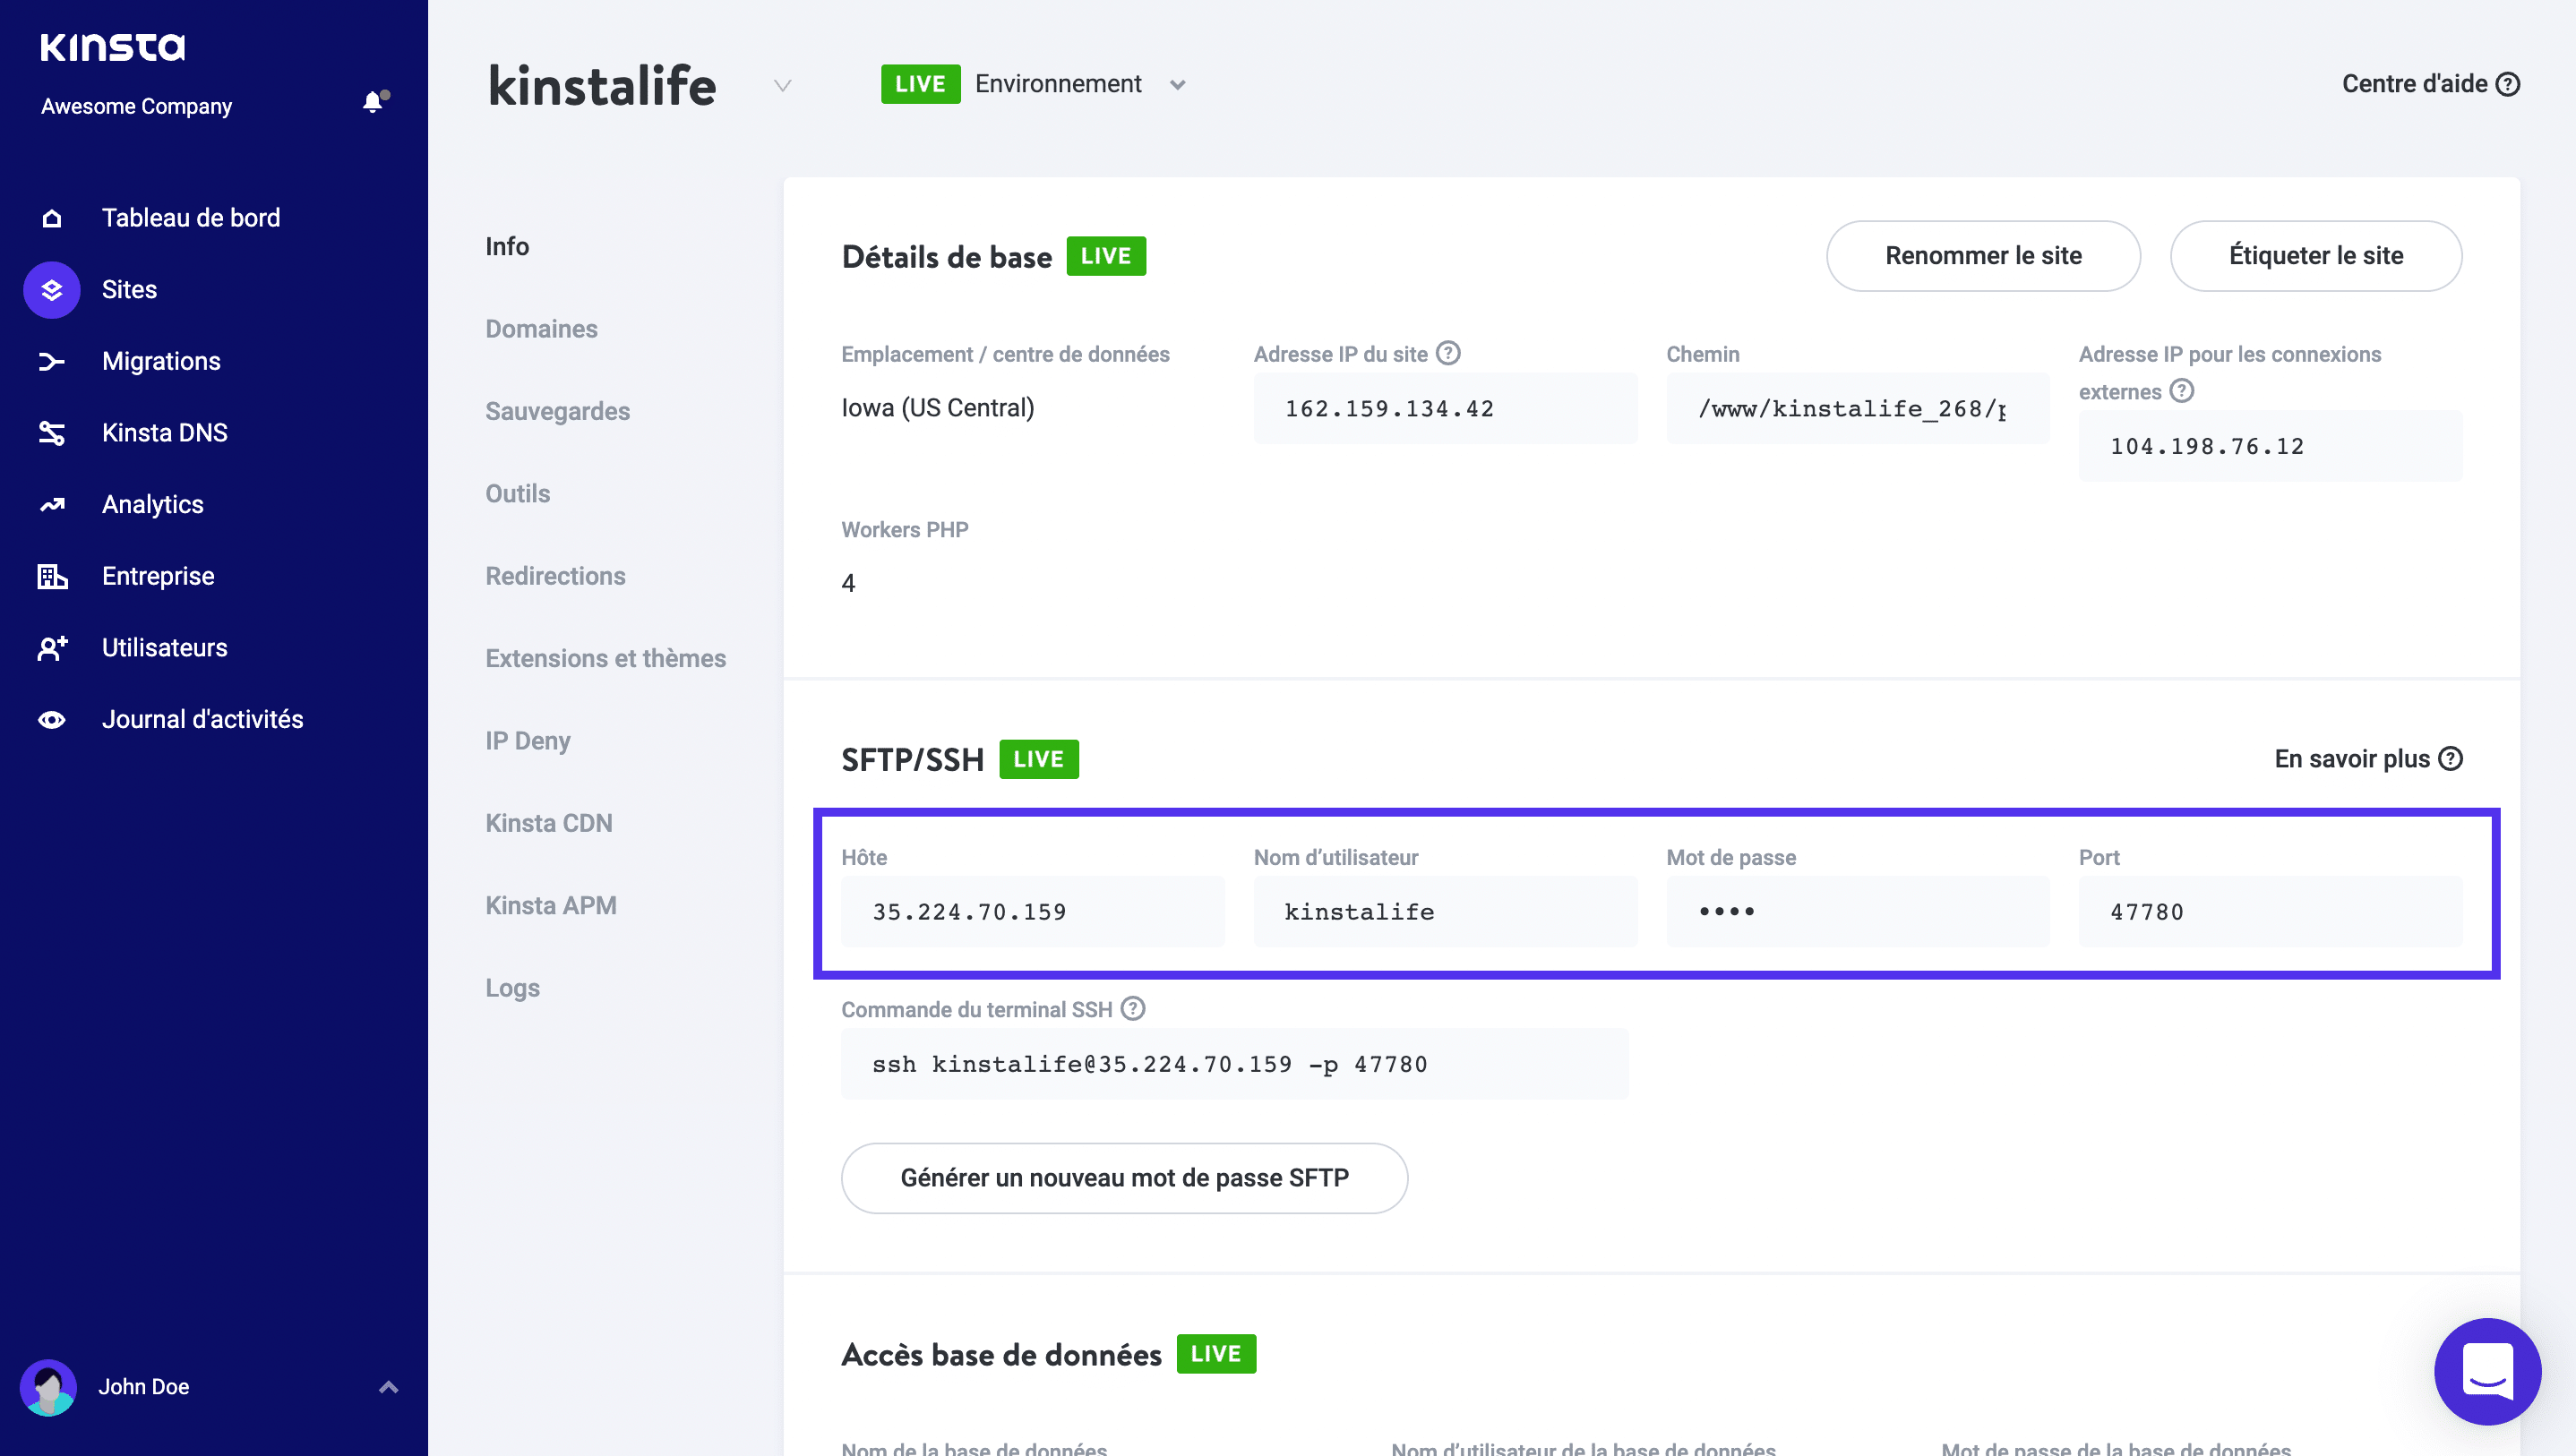
Task: Click the Kinsta DNS icon
Action: (x=52, y=433)
